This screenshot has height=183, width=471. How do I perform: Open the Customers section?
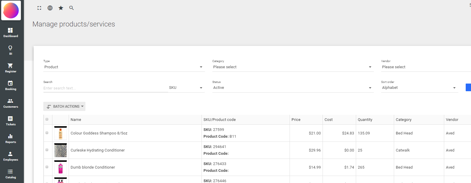coord(11,103)
